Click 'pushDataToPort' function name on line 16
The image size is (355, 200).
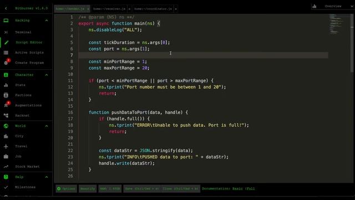(x=129, y=112)
